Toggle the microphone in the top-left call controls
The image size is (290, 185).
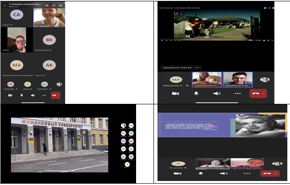[21, 95]
